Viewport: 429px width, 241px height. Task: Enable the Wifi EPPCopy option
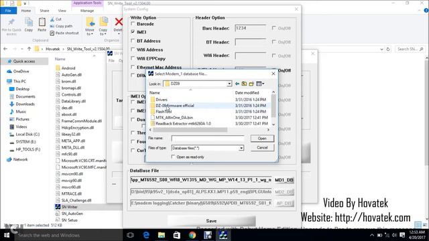[x=133, y=58]
